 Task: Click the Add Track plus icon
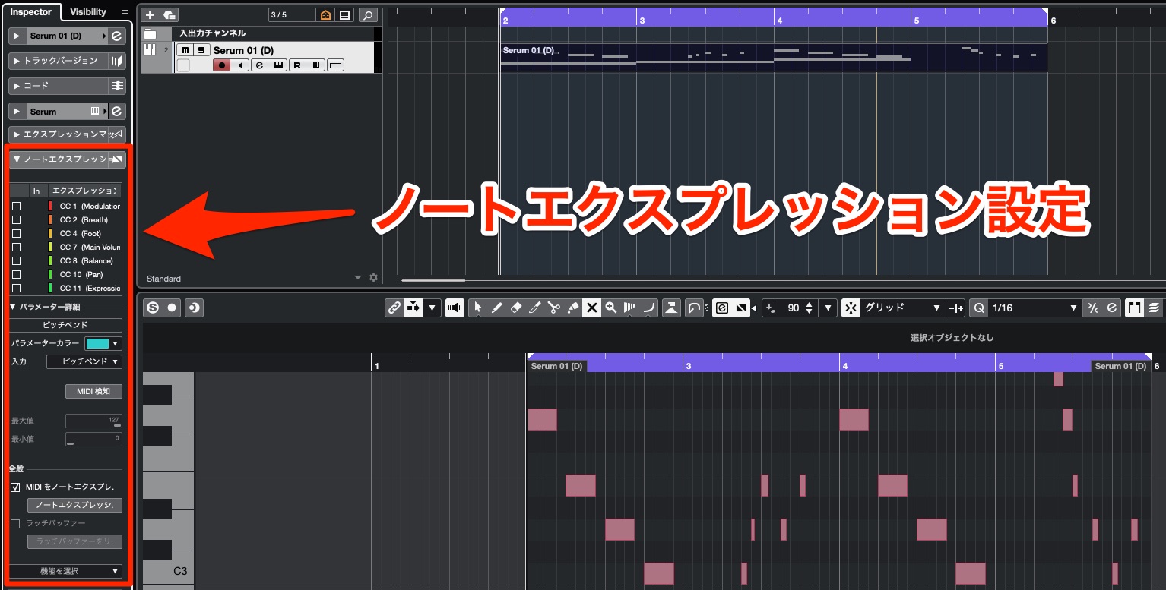click(149, 15)
